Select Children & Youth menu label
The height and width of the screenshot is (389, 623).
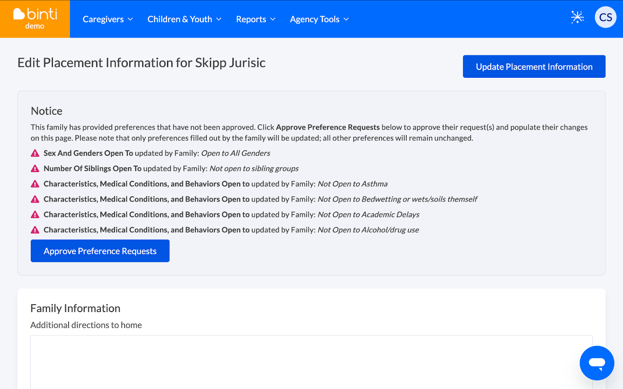click(x=180, y=19)
